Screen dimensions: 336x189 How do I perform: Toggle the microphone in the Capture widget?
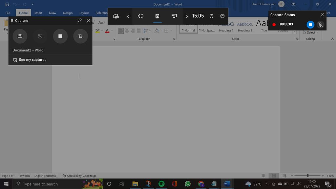pyautogui.click(x=80, y=36)
